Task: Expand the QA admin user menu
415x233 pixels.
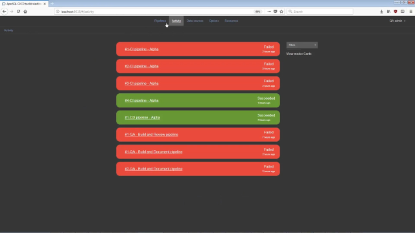Action: click(x=397, y=21)
